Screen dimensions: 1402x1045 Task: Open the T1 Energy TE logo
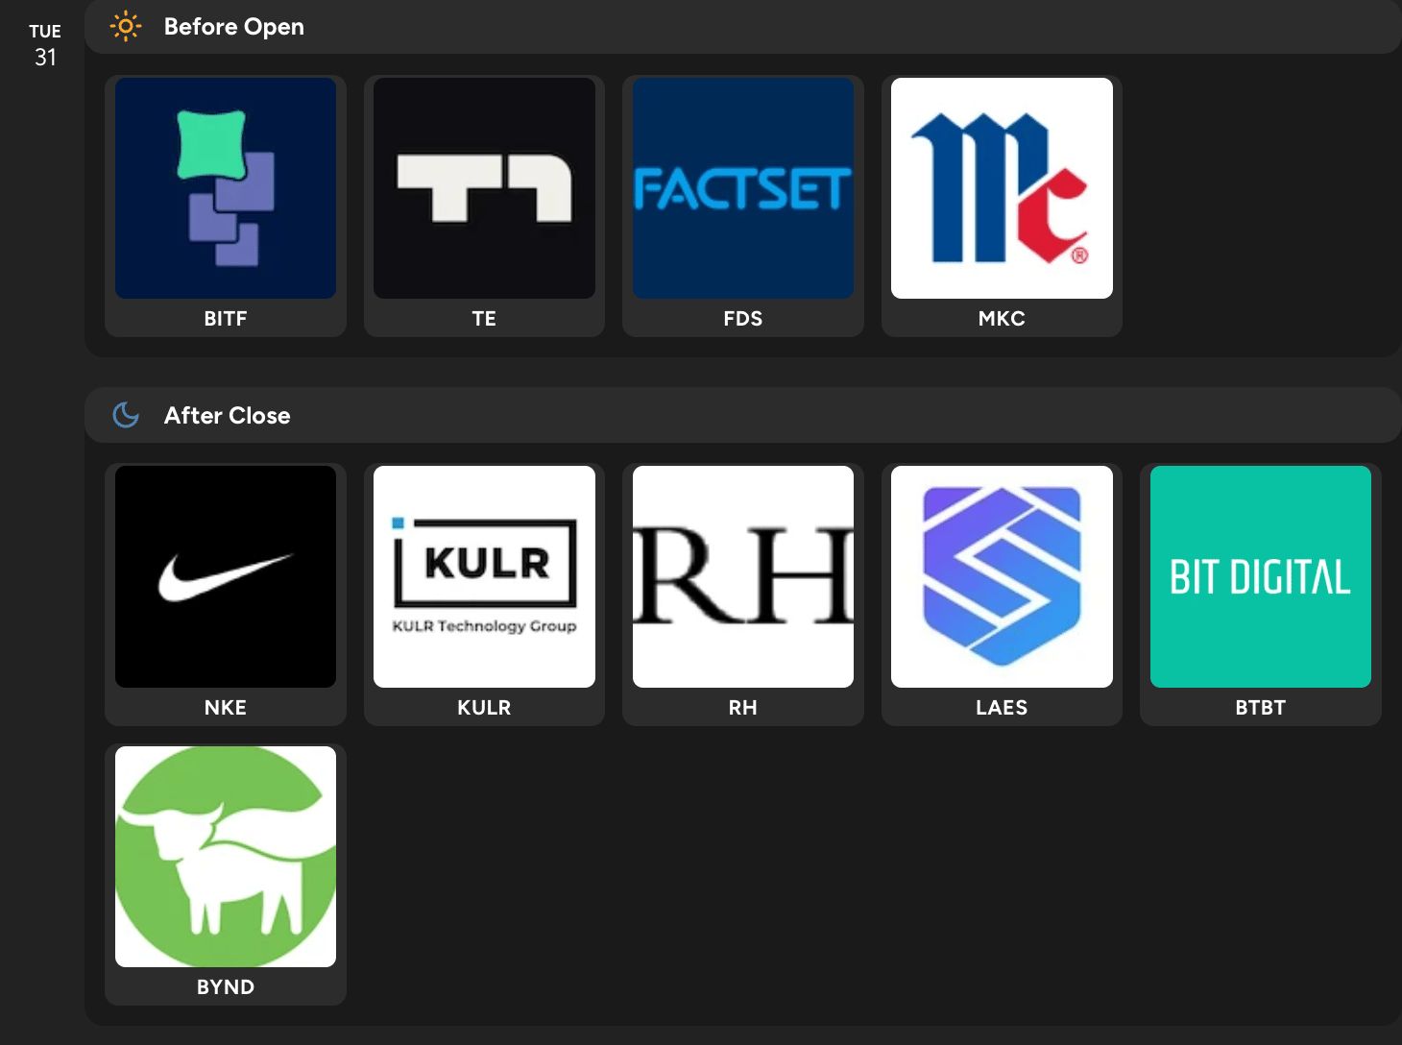484,188
